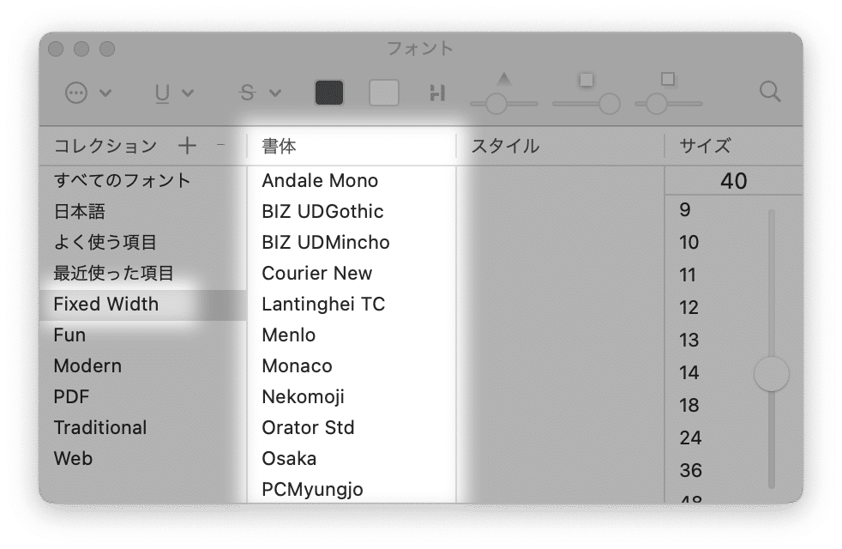
Task: Click the サイズ column header
Action: (x=733, y=146)
